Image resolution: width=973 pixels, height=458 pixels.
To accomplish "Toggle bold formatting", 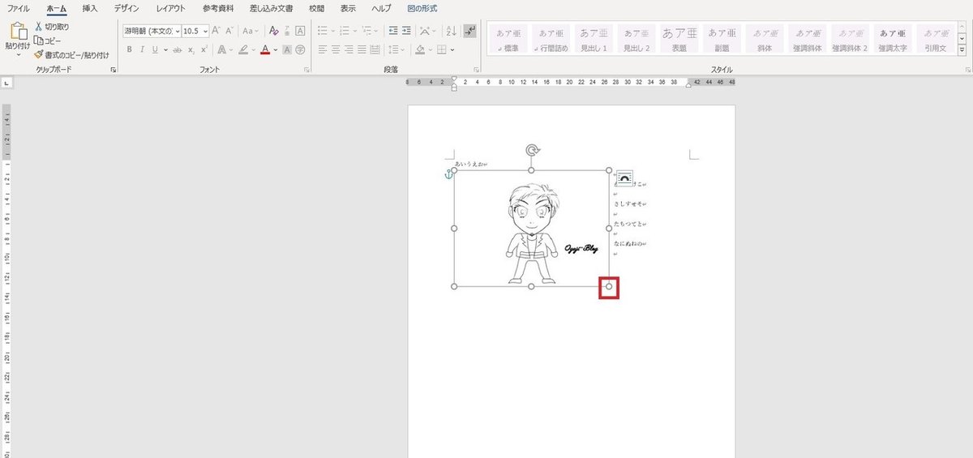I will pyautogui.click(x=129, y=49).
